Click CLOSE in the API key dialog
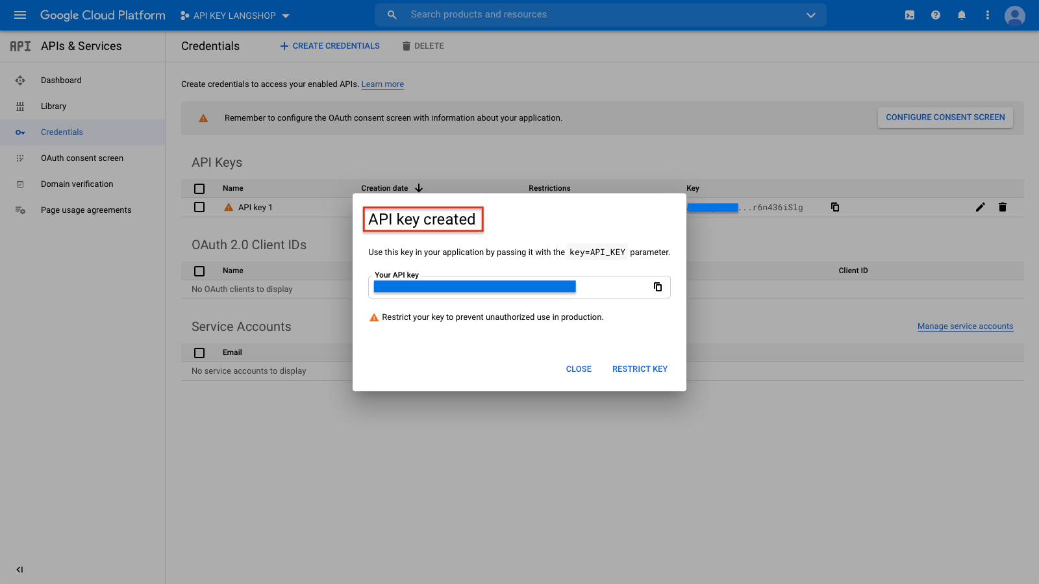The height and width of the screenshot is (584, 1039). 579,369
